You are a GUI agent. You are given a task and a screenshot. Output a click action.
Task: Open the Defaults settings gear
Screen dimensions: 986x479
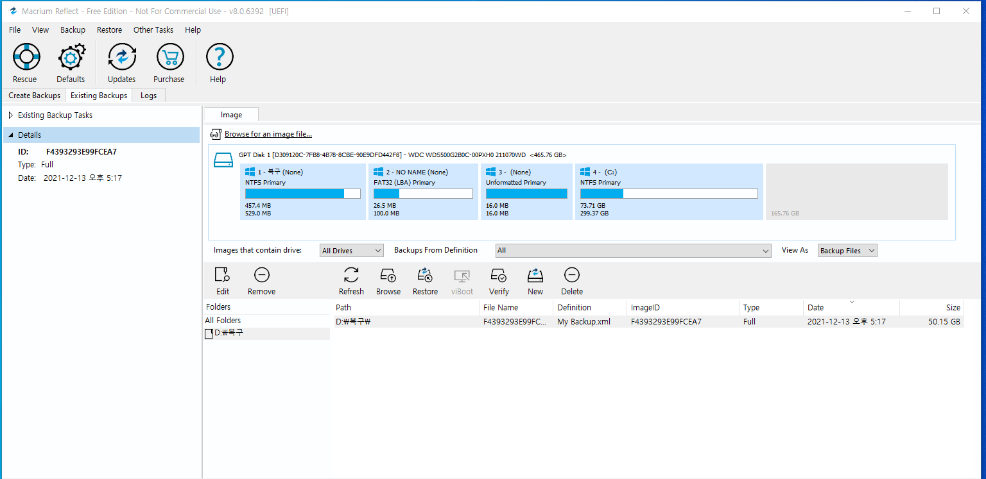click(x=71, y=58)
